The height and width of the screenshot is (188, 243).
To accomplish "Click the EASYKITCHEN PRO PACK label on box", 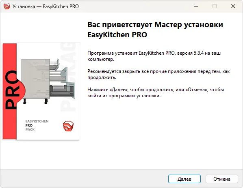I will (37, 125).
